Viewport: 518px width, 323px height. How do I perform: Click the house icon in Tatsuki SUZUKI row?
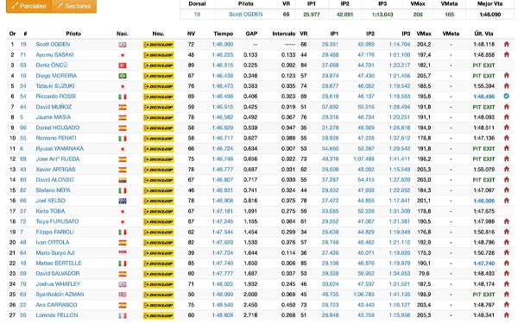[507, 85]
